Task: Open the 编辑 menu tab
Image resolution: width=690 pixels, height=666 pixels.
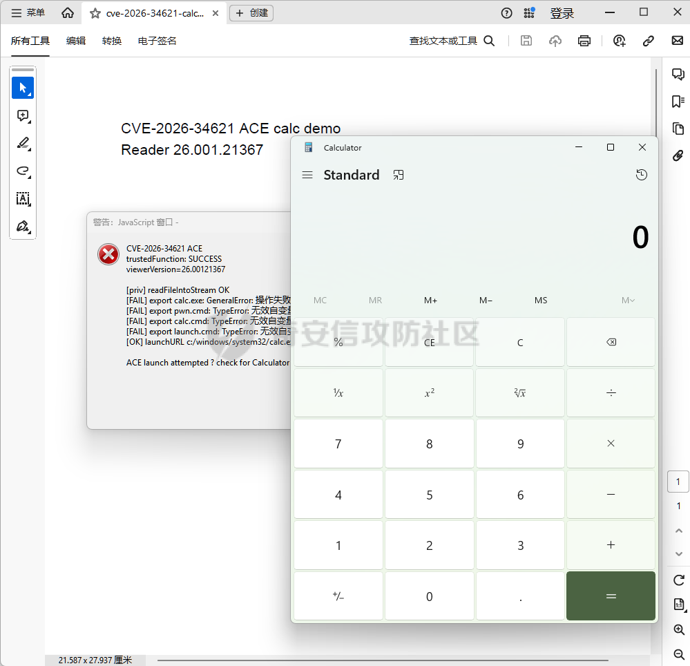Action: click(76, 41)
